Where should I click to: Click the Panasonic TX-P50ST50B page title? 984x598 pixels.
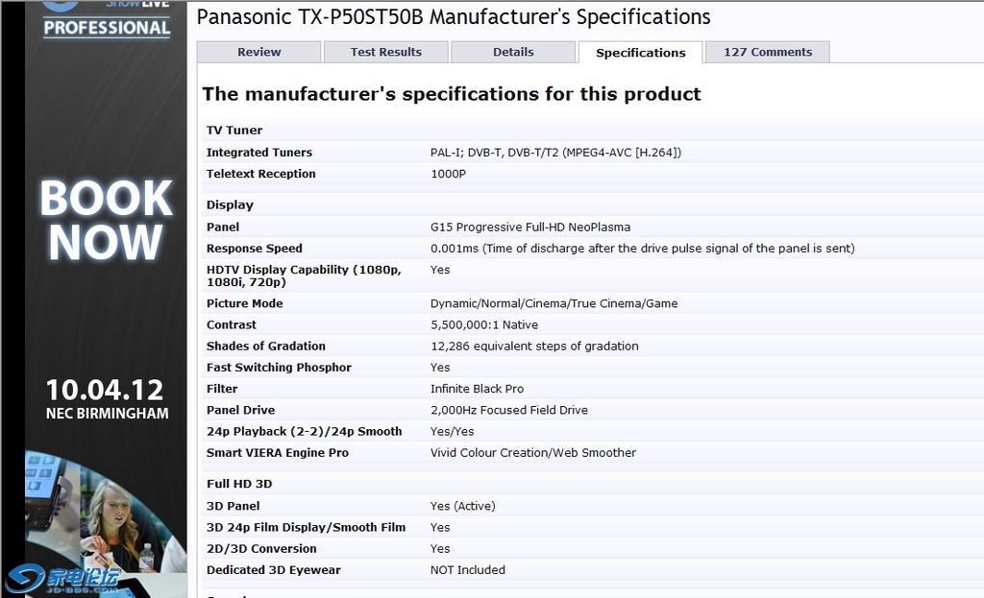(454, 16)
